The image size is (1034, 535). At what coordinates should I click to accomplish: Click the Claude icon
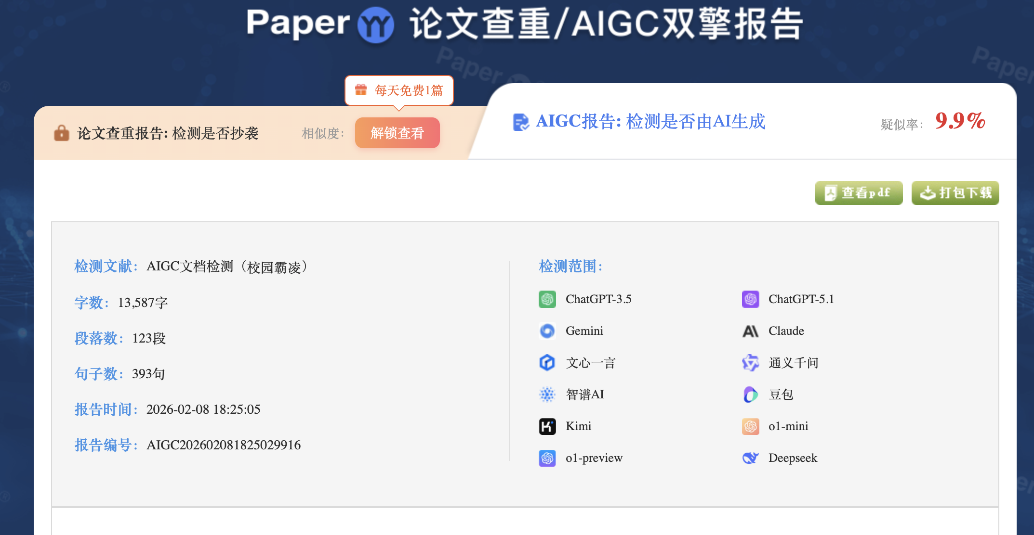(750, 331)
